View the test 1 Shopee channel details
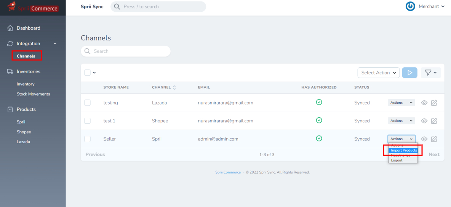Screen dimensions: 451x207 [424, 121]
